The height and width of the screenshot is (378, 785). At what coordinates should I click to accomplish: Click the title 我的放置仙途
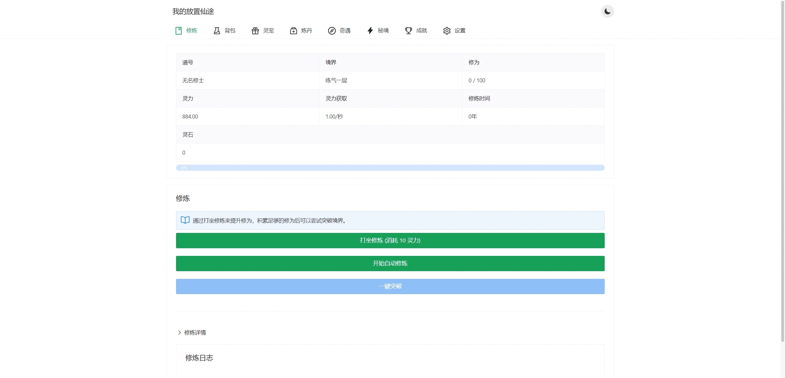tap(193, 12)
